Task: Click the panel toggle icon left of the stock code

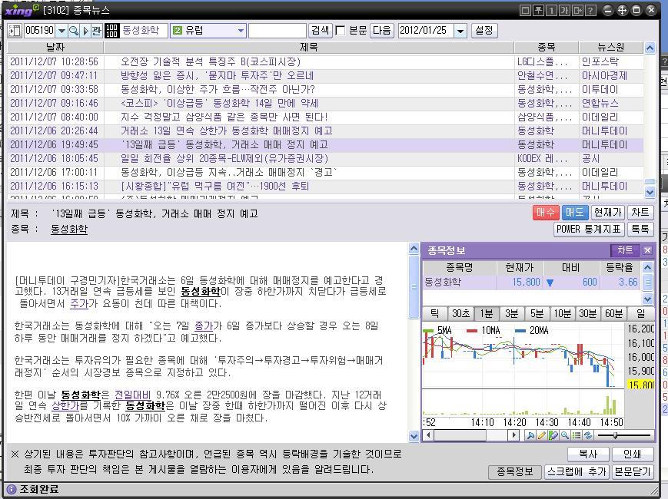Action: (15, 31)
